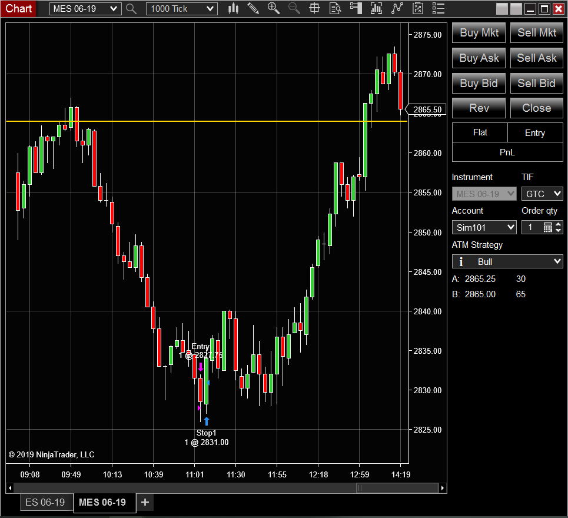Click the first gray link square
Image resolution: width=568 pixels, height=518 pixels.
coord(501,9)
